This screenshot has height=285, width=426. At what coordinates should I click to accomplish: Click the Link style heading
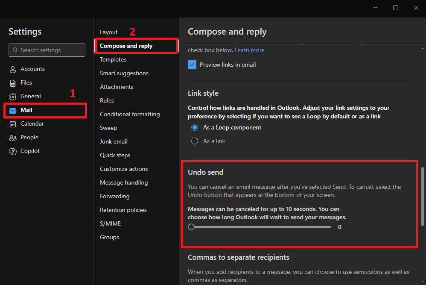[203, 93]
